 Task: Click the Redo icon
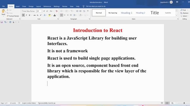[10, 22]
